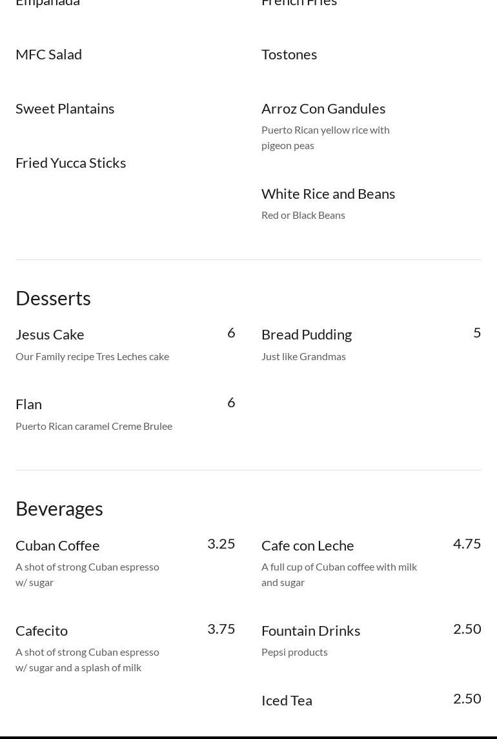The width and height of the screenshot is (497, 739).
Task: Click the Bread Pudding dessert title
Action: [306, 334]
